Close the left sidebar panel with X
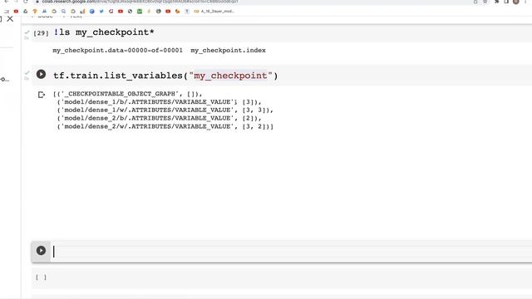Viewport: 532px width, 299px height. pyautogui.click(x=10, y=18)
